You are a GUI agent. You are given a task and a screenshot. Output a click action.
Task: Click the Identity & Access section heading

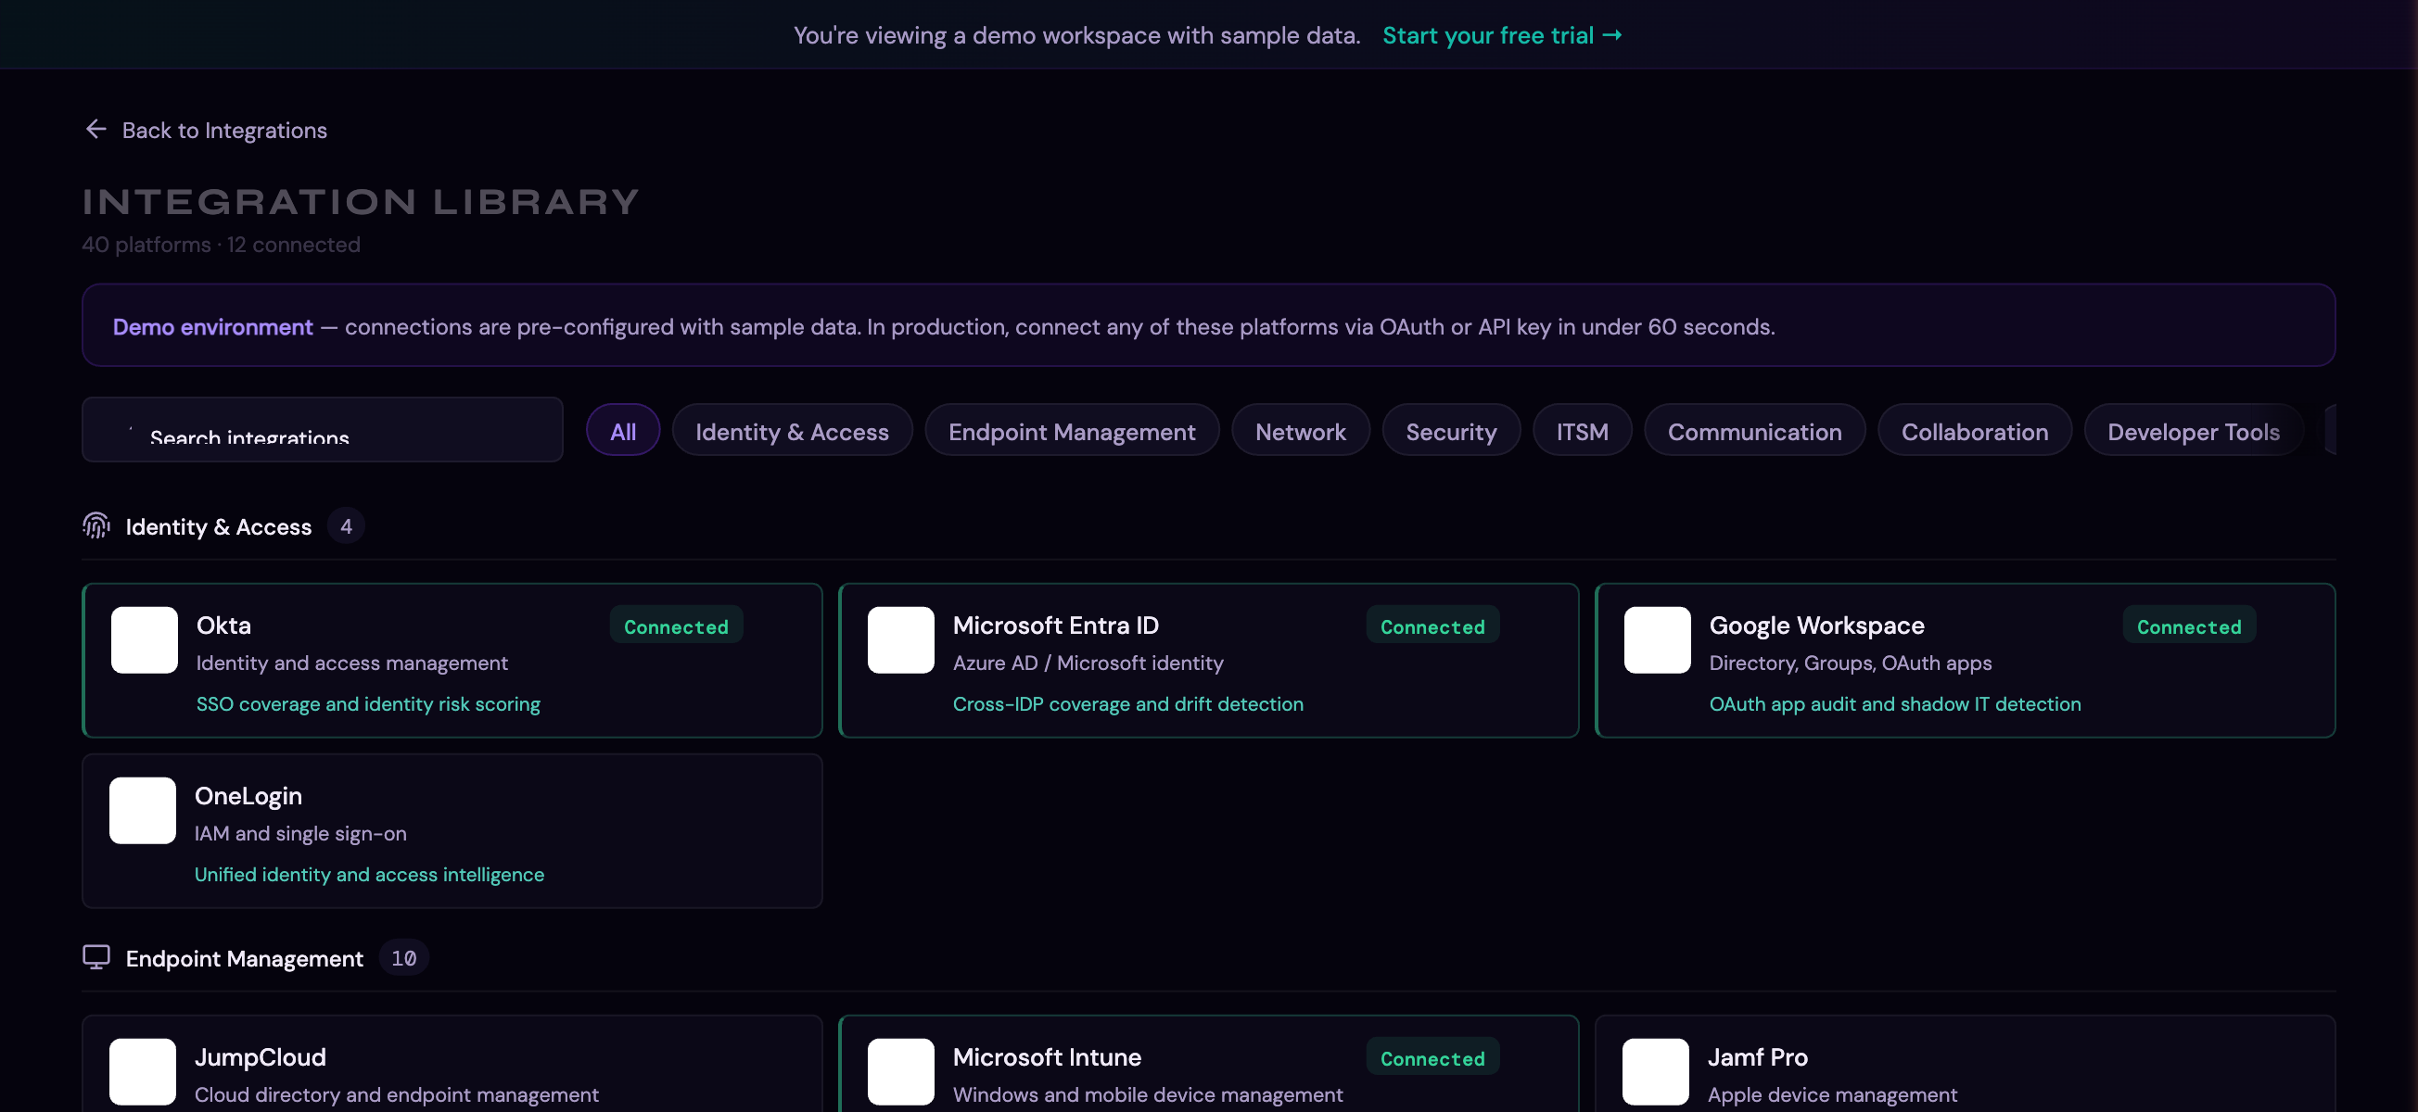[x=218, y=526]
